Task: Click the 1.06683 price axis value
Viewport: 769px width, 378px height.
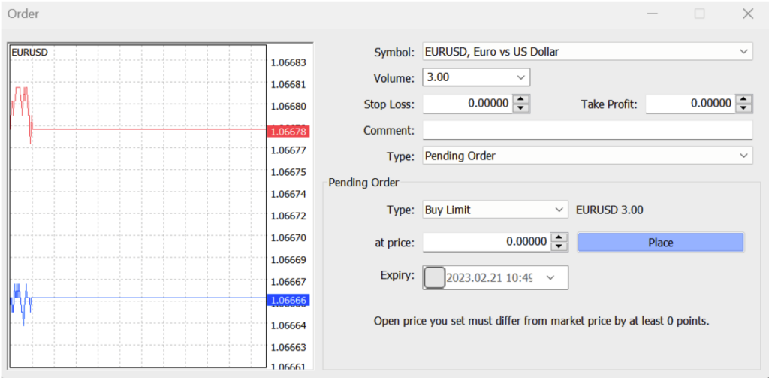Action: click(x=288, y=63)
